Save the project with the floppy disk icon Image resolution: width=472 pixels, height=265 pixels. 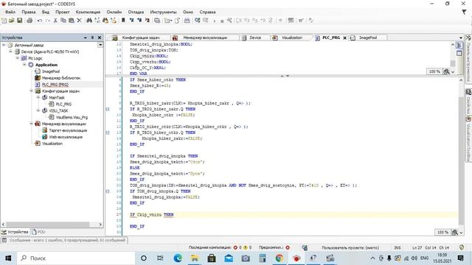[20, 21]
